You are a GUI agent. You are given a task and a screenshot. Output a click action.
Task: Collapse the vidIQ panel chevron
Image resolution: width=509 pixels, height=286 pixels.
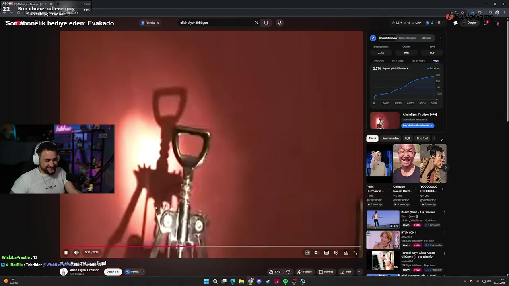tap(440, 38)
